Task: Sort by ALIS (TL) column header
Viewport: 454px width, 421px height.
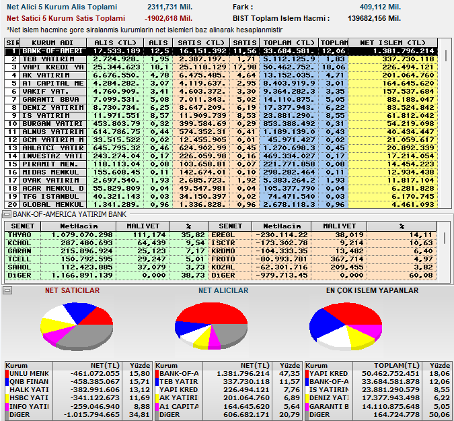Action: [x=115, y=42]
